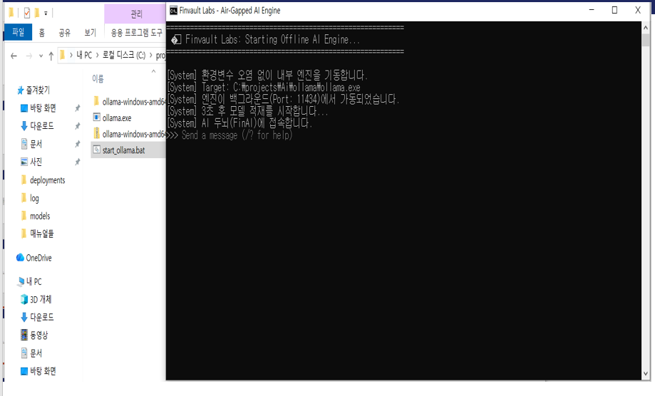The image size is (655, 396).
Task: Click the console prompt Send a message line
Action: tap(237, 135)
